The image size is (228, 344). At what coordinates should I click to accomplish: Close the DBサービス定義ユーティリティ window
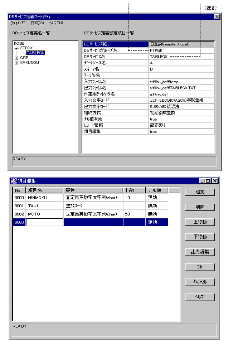pyautogui.click(x=217, y=17)
